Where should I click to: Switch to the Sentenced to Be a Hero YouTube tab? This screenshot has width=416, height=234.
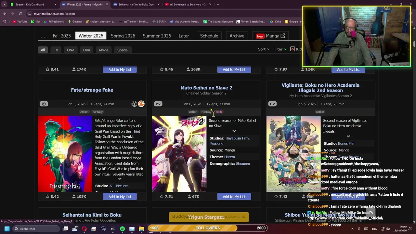click(188, 5)
